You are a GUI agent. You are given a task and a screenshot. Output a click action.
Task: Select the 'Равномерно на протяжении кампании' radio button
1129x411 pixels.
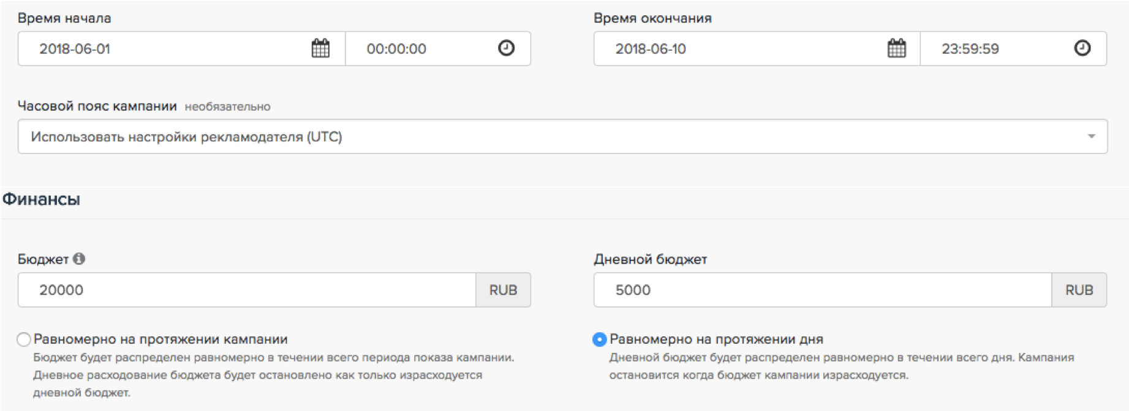tap(24, 339)
